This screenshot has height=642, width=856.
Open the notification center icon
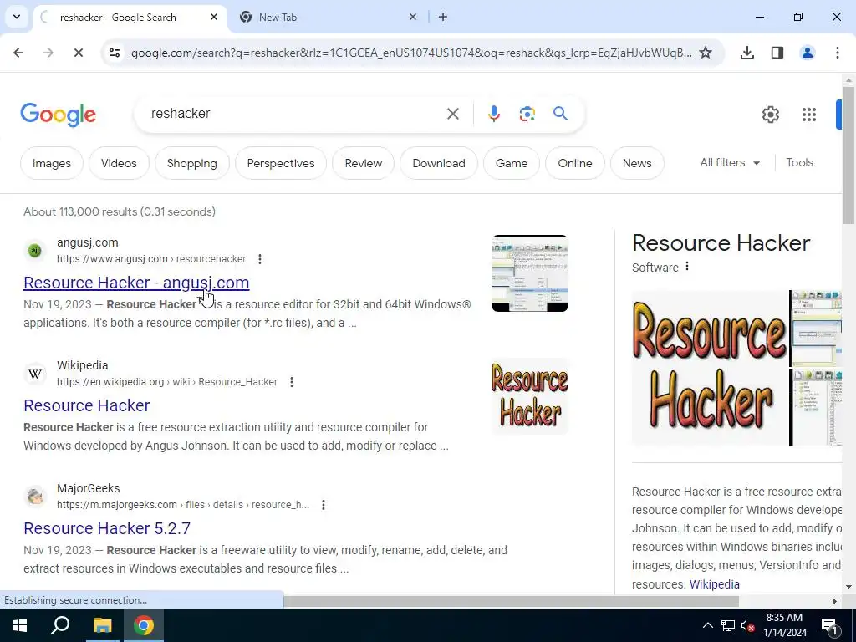pos(829,625)
